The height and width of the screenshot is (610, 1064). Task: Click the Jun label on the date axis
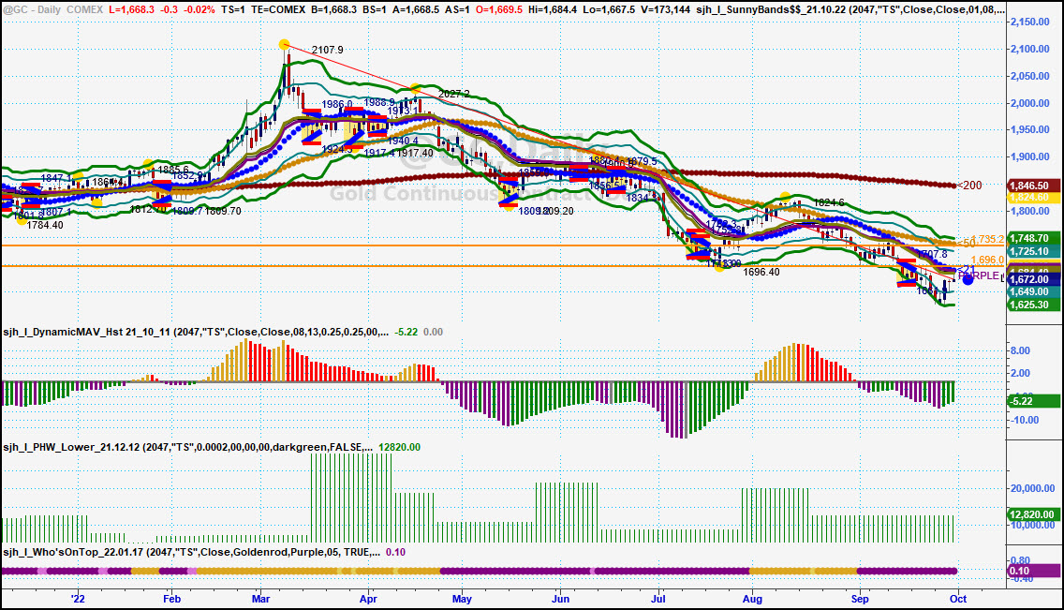[560, 599]
